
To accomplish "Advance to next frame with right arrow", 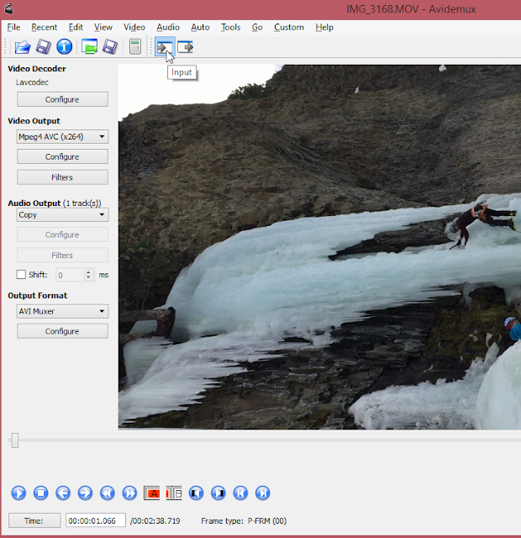I will pyautogui.click(x=85, y=493).
